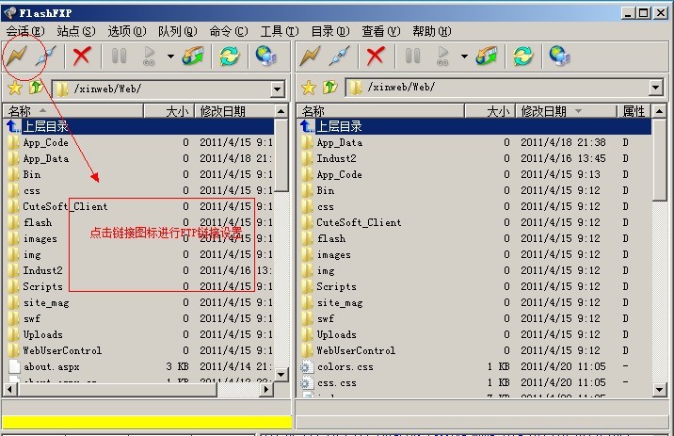Click right pane vertical scrollbar up arrow

[659, 111]
